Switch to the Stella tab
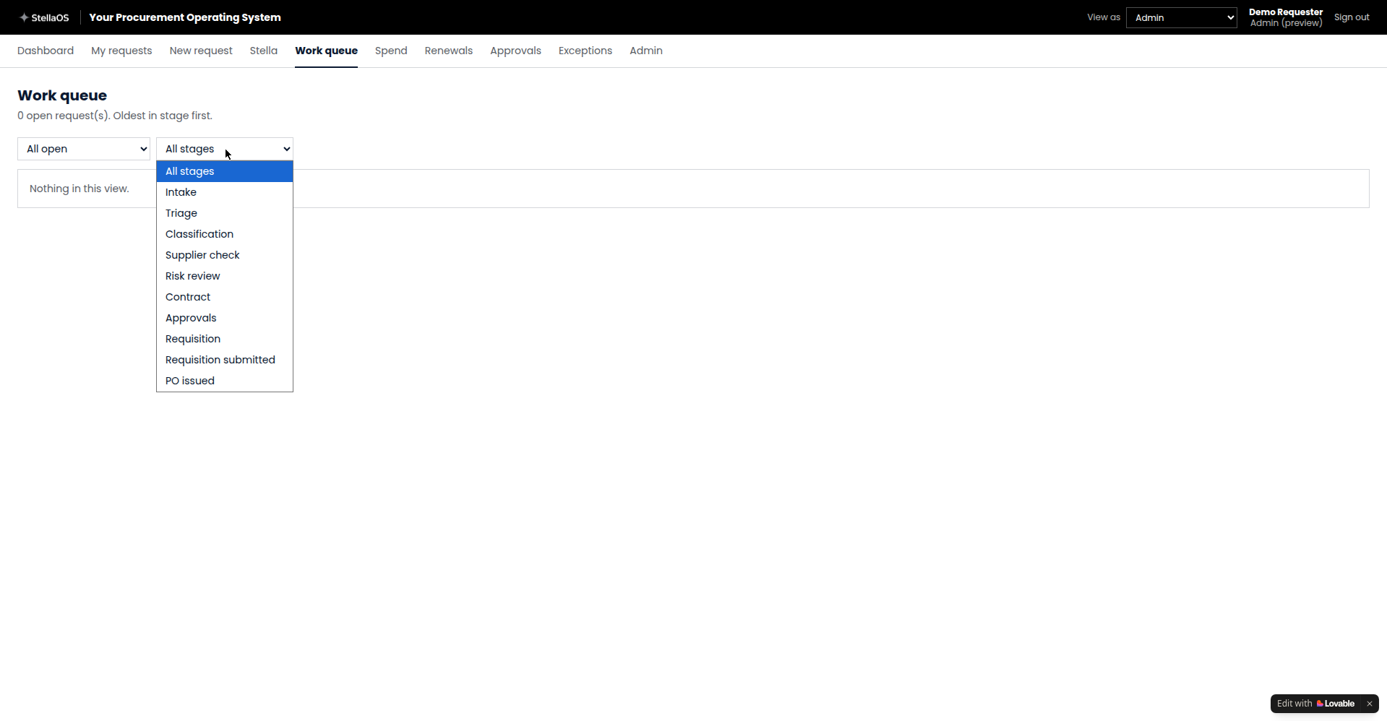 [x=264, y=51]
